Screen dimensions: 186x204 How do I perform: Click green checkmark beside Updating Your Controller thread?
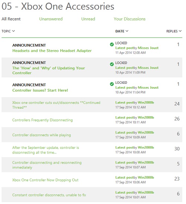[112, 64]
